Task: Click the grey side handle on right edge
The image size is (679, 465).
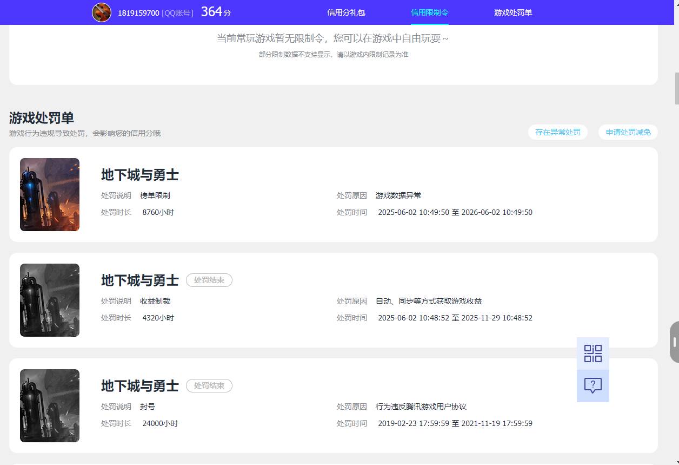Action: 674,342
